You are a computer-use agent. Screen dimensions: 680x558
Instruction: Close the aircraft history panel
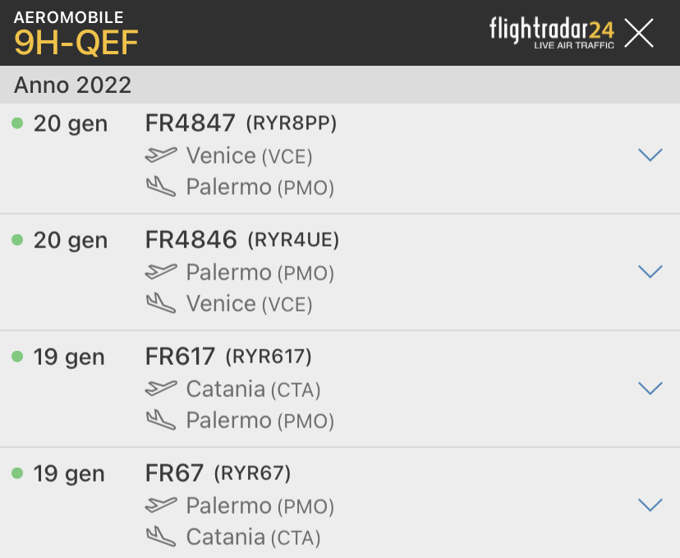(x=639, y=33)
